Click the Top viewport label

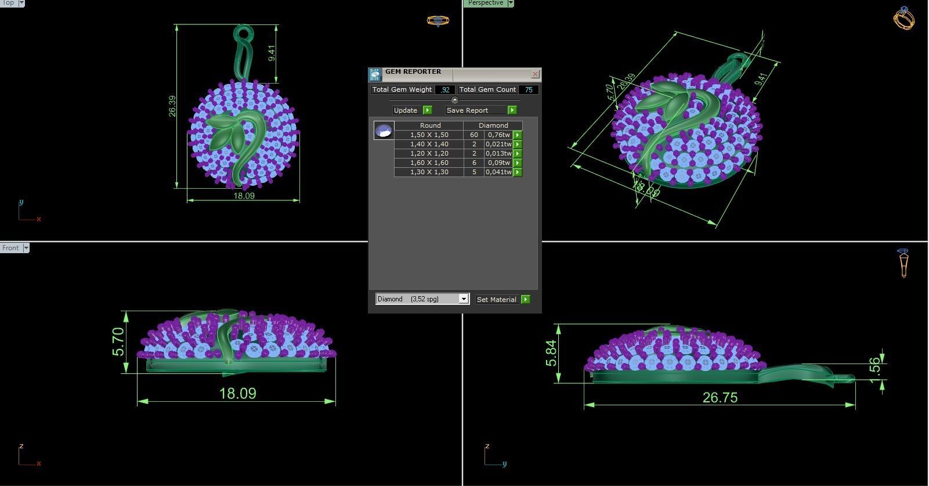point(8,3)
